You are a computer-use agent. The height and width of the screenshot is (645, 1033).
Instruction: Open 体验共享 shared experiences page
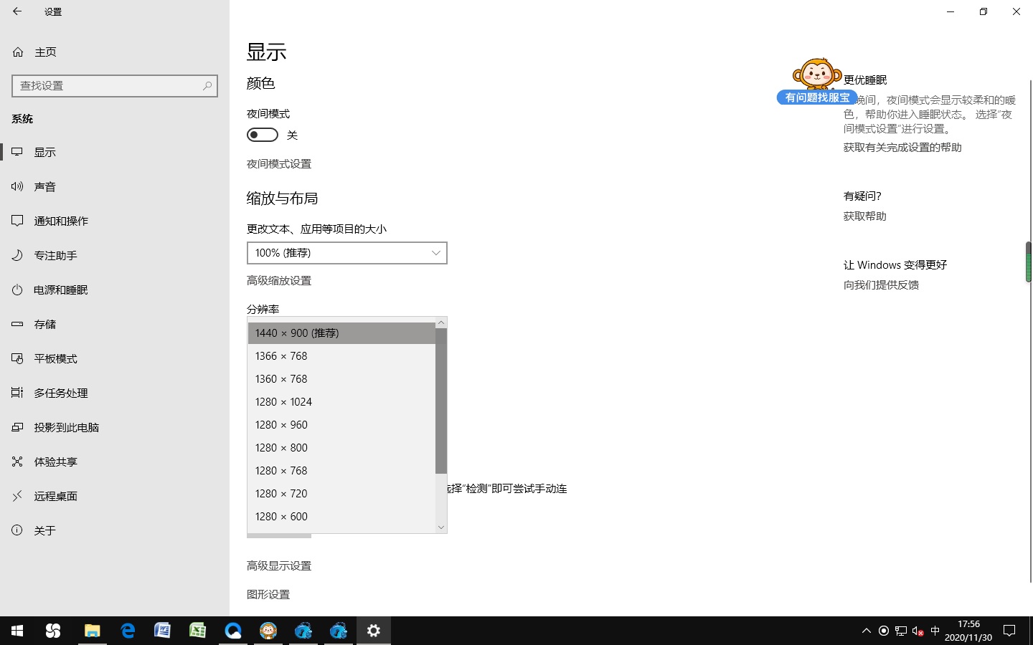[115, 462]
